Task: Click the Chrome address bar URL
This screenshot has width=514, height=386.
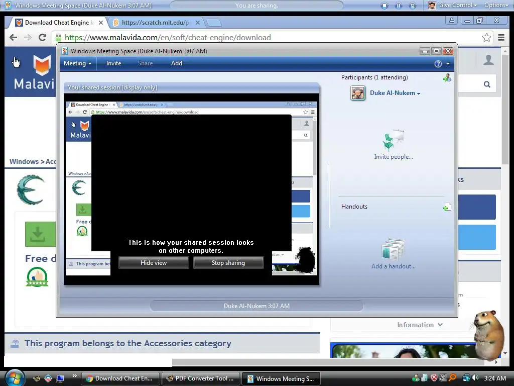Action: pos(168,37)
